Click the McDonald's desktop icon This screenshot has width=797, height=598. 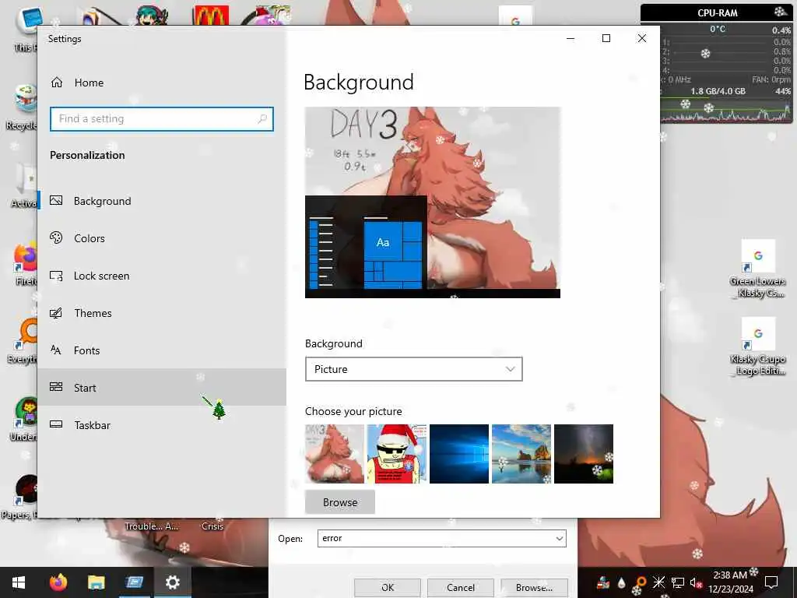210,16
